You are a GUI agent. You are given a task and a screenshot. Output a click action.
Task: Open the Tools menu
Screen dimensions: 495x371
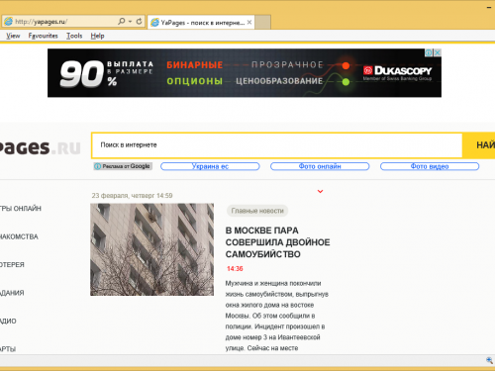coord(74,36)
